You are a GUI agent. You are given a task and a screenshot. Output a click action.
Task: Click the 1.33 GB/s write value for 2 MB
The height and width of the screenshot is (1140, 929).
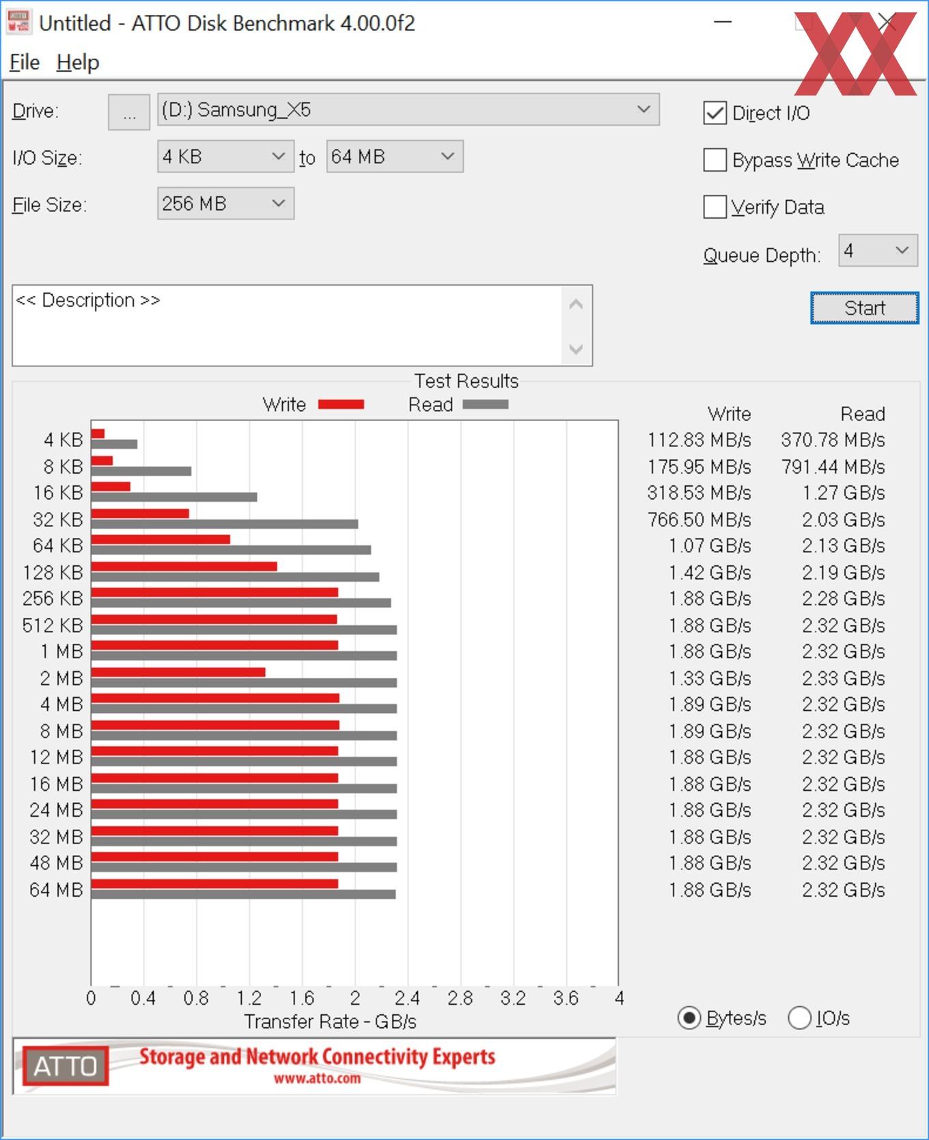coord(710,679)
